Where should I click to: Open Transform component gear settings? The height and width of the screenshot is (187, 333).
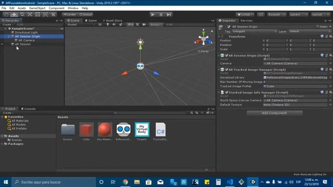(331, 36)
